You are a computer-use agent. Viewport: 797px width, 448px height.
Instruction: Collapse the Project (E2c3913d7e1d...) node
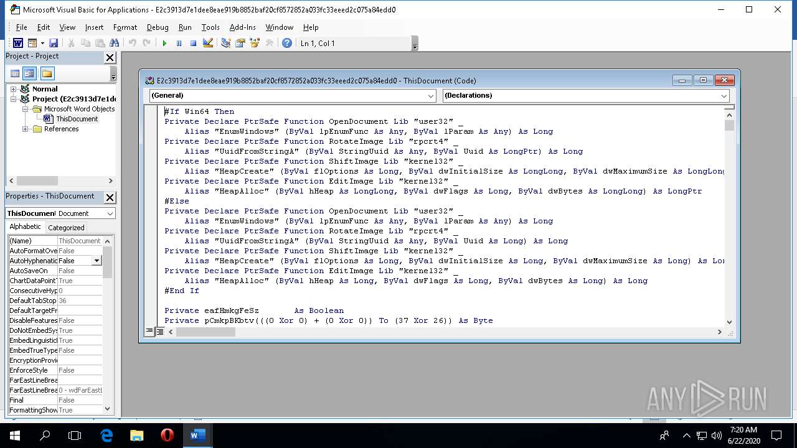tap(13, 99)
